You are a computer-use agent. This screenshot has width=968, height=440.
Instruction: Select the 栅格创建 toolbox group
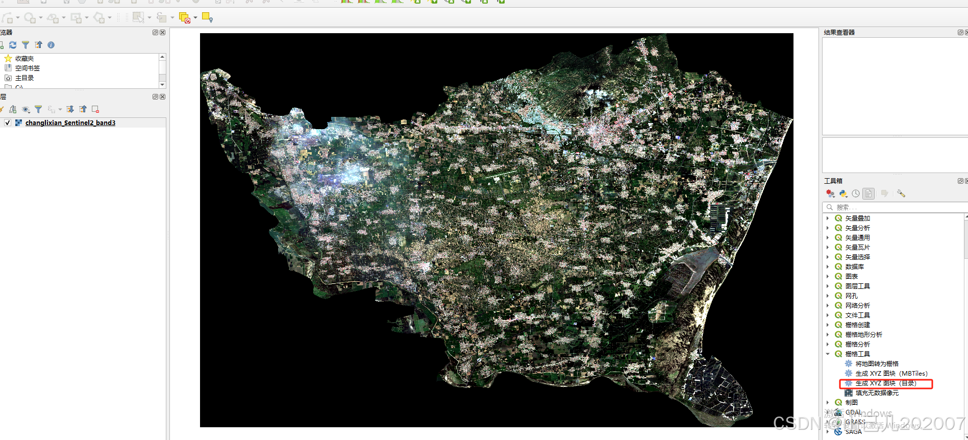point(857,325)
